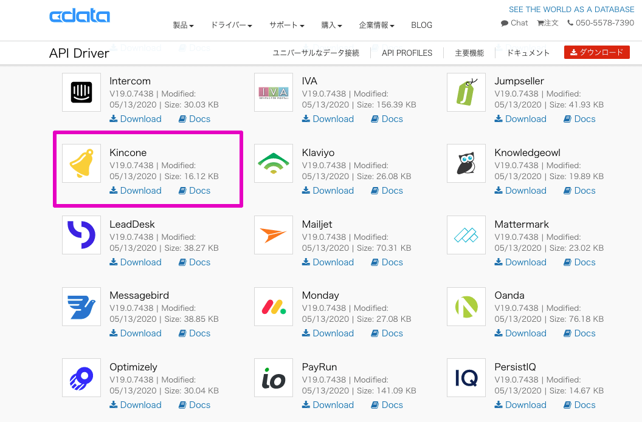Click the Optimizely rocket icon
This screenshot has height=422, width=642.
click(x=81, y=378)
